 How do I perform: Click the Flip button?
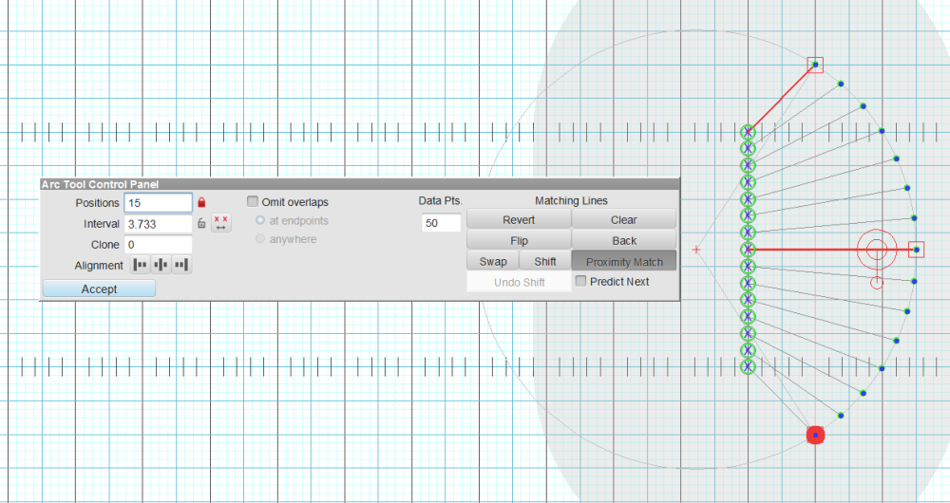(x=519, y=240)
